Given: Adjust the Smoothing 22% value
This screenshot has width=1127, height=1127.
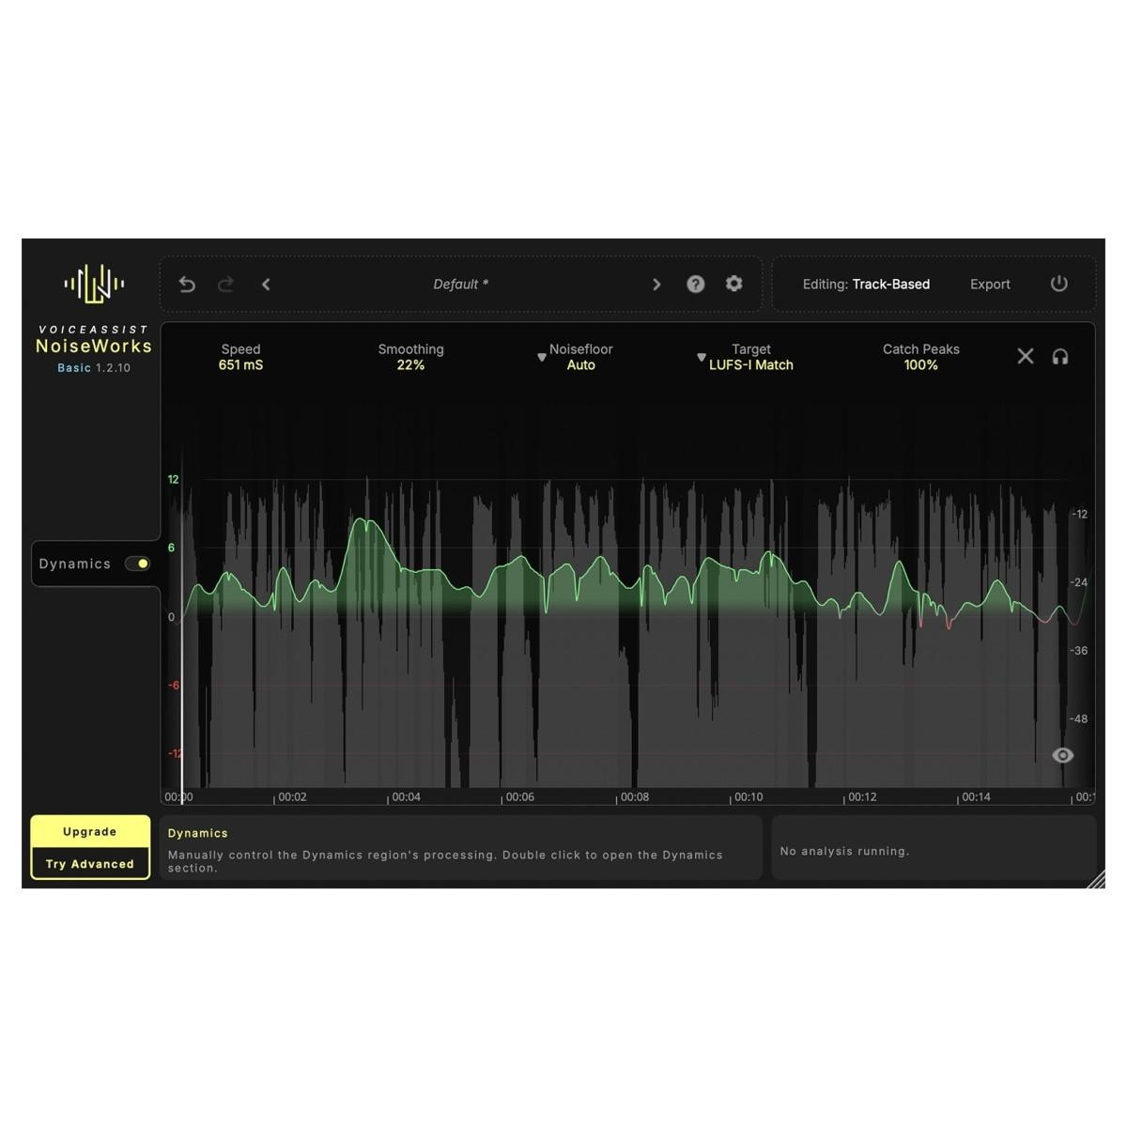Looking at the screenshot, I should pyautogui.click(x=411, y=365).
